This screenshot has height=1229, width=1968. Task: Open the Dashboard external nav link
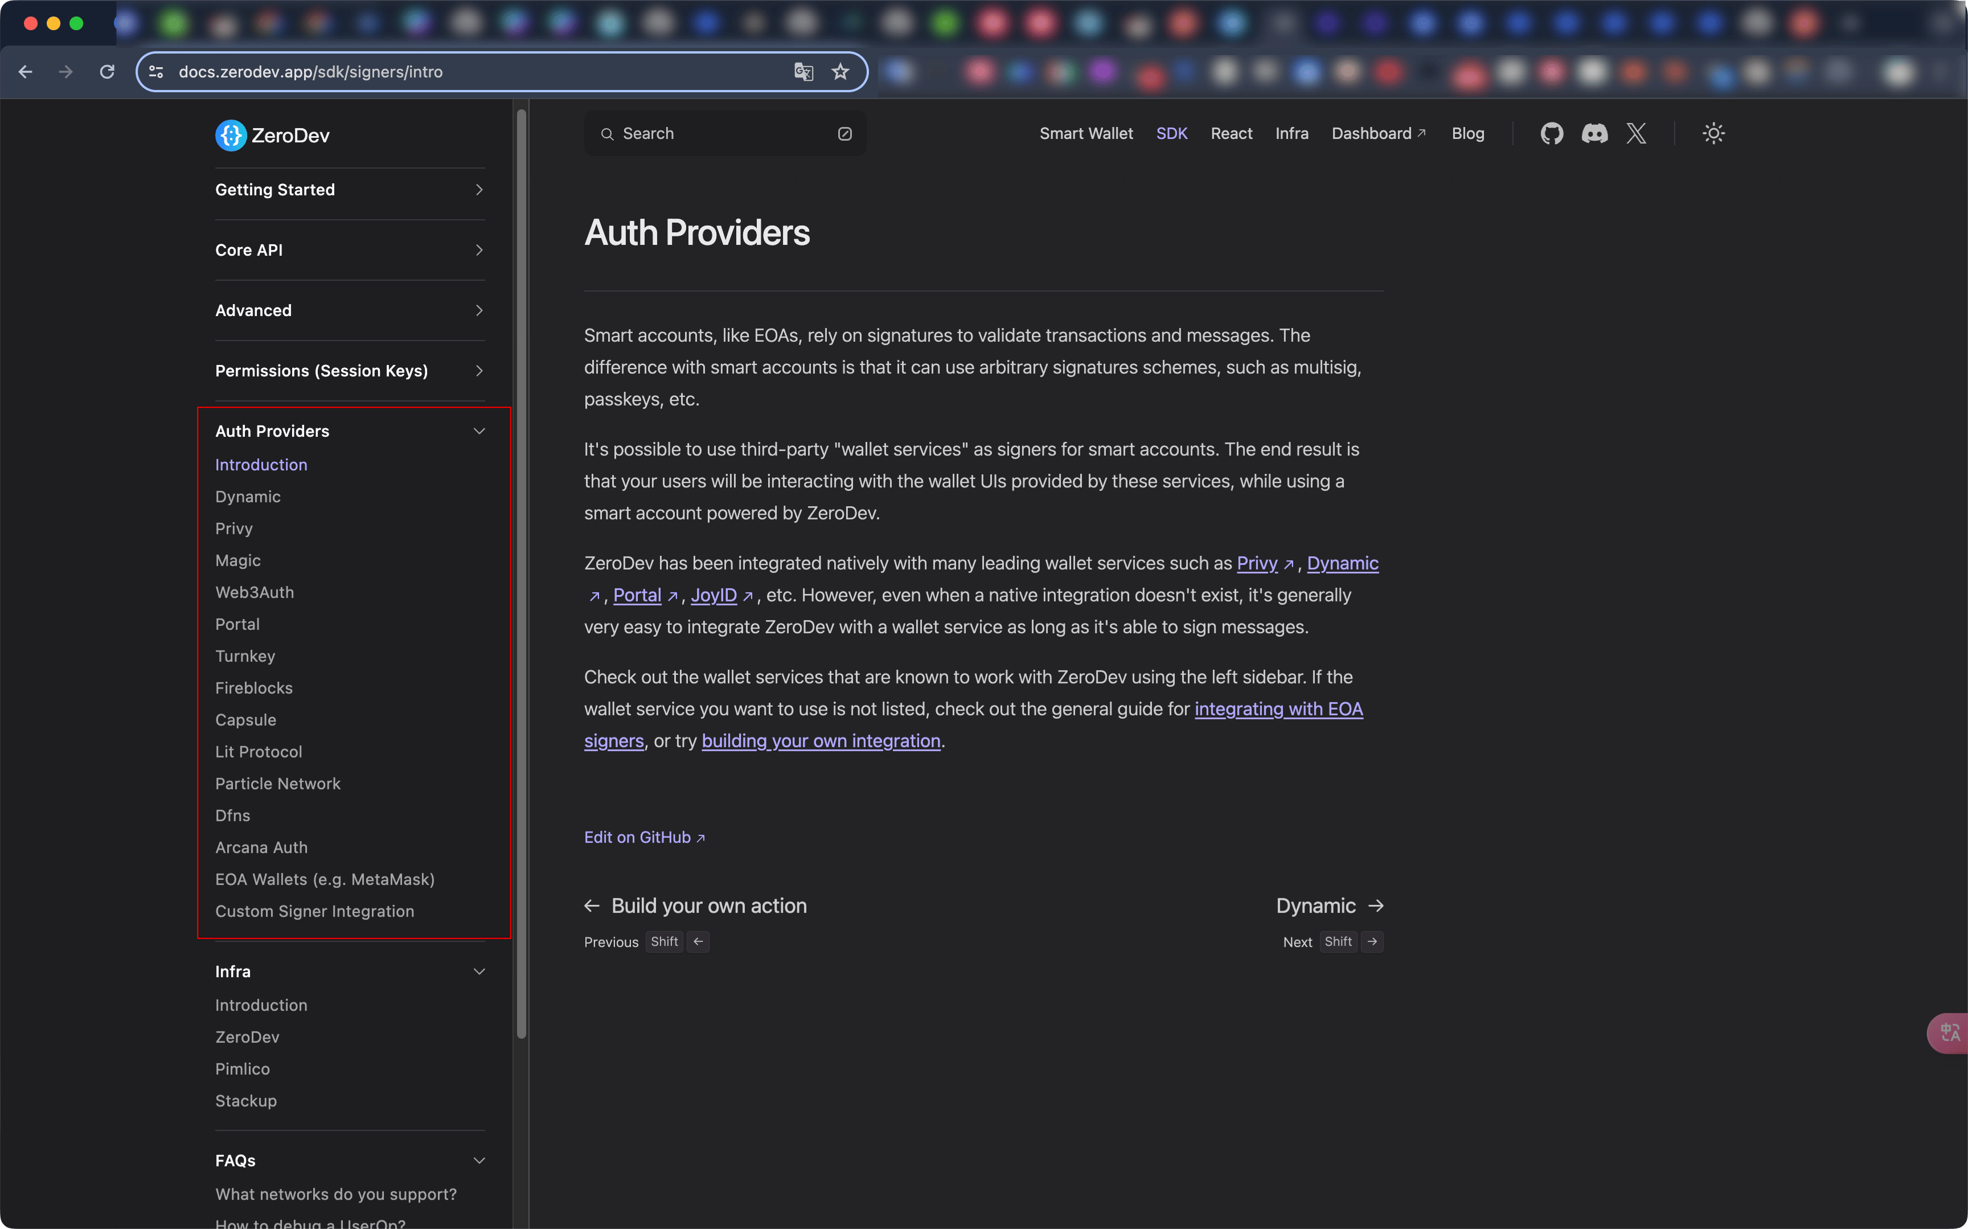tap(1378, 133)
